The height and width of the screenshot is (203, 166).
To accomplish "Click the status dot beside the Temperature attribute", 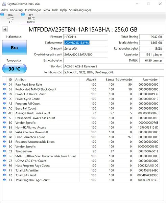I will point(4,151).
